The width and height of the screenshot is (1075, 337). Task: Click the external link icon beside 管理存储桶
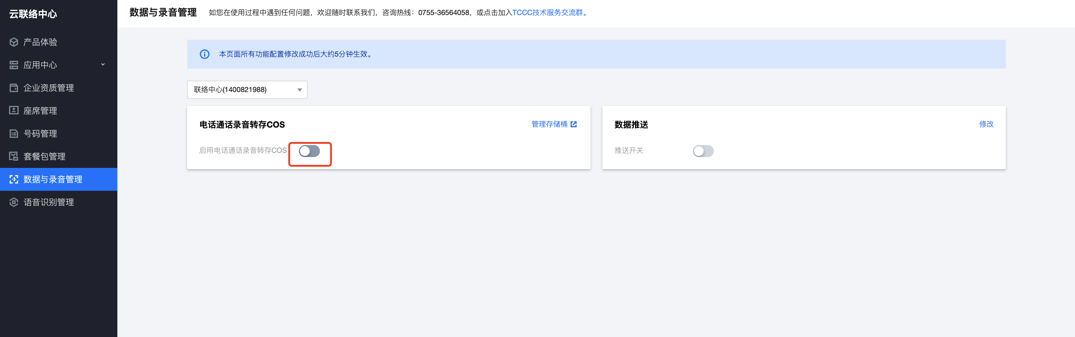click(x=573, y=124)
